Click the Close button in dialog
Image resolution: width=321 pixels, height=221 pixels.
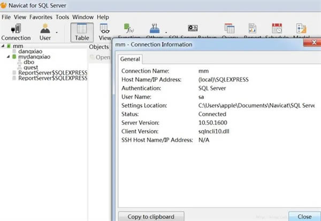coord(304,217)
